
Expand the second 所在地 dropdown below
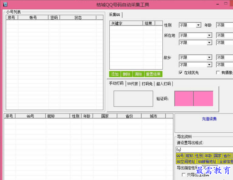point(196,43)
